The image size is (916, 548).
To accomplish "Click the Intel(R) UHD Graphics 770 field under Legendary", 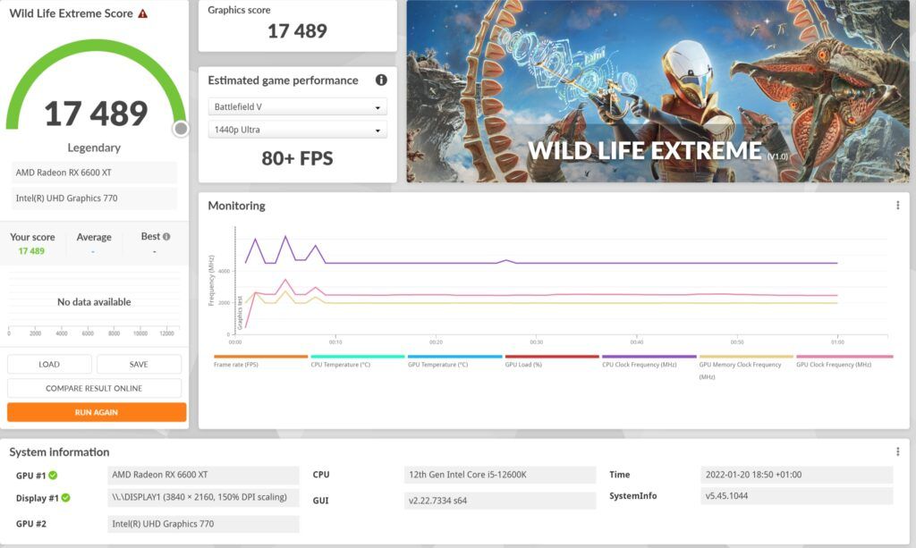I will click(x=94, y=198).
